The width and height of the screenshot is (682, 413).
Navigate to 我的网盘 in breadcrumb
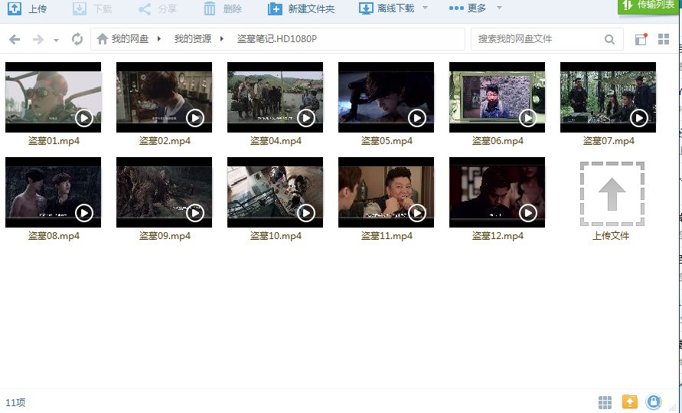click(x=129, y=39)
